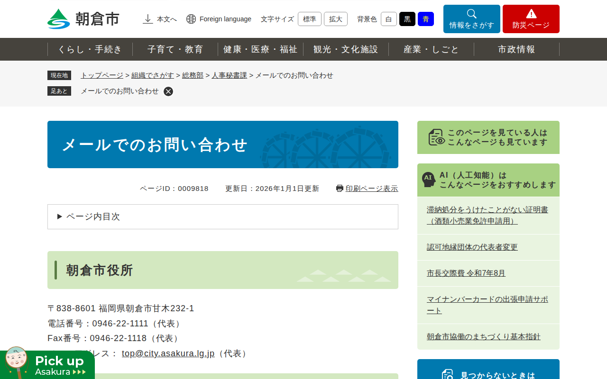Select the 標準 text size option
Viewport: 607px width, 379px height.
[309, 19]
